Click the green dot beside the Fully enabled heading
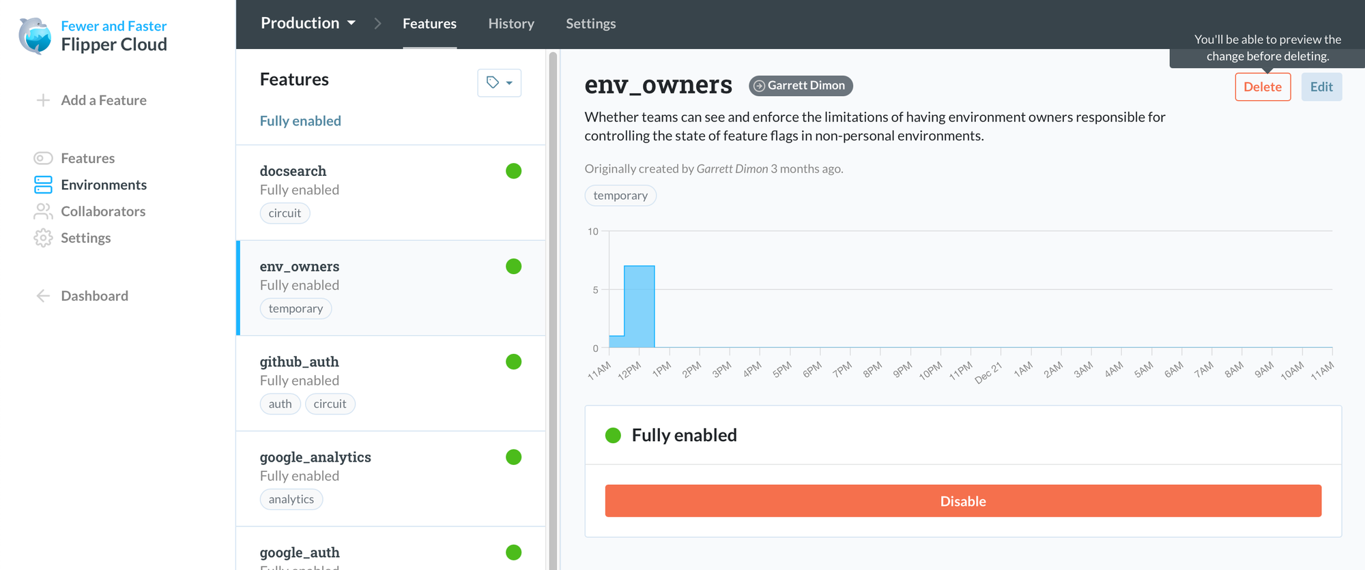This screenshot has width=1365, height=570. click(x=613, y=436)
